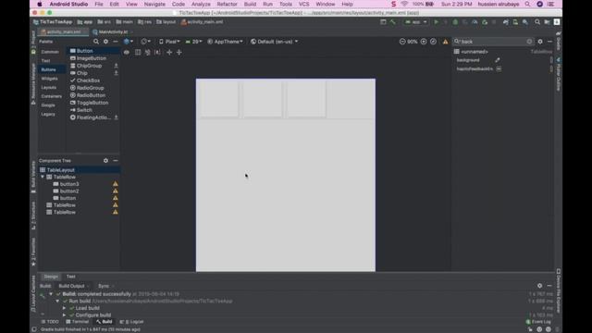Open the Navigate menu
The image size is (592, 333).
154,4
